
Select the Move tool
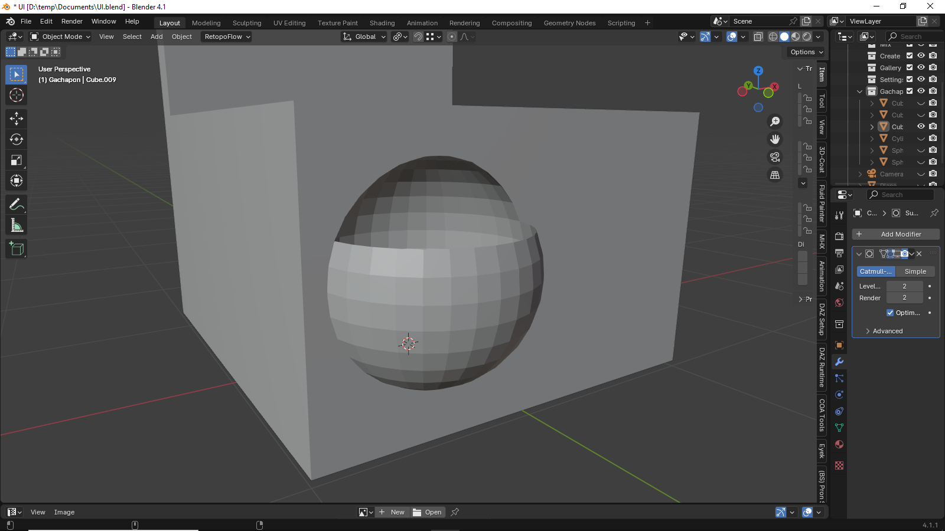point(17,119)
